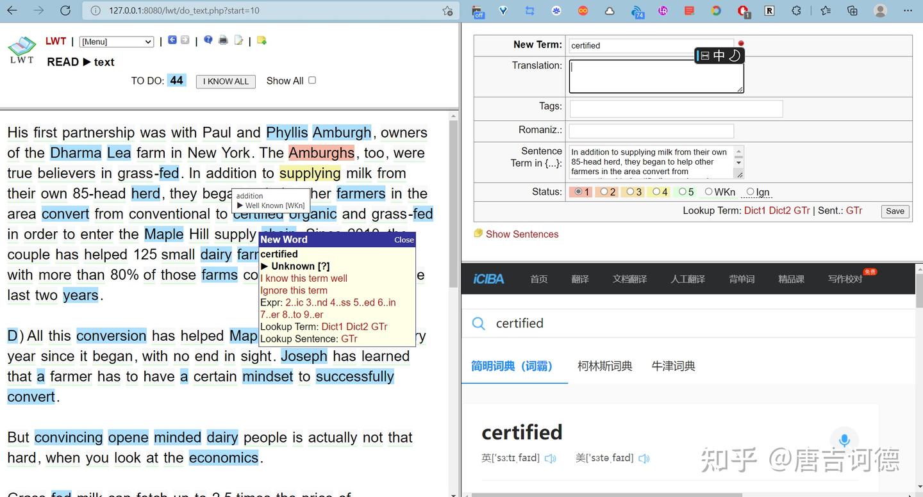
Task: Click the yellow note add-term icon
Action: [262, 40]
